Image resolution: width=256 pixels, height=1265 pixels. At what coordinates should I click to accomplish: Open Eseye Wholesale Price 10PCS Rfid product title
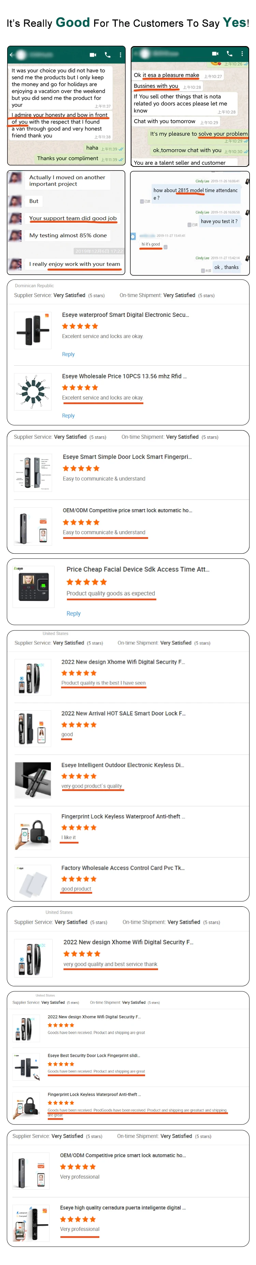[124, 376]
